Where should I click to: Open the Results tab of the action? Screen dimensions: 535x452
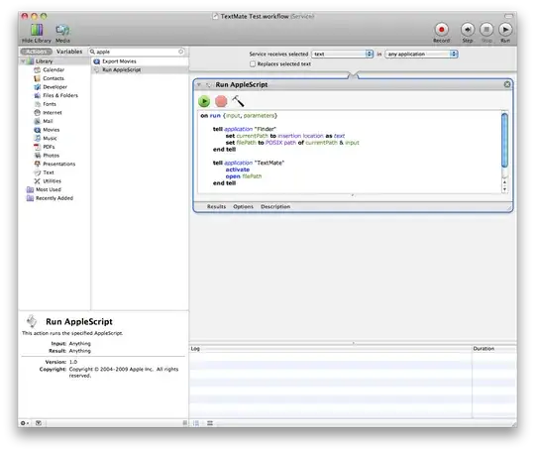[216, 206]
